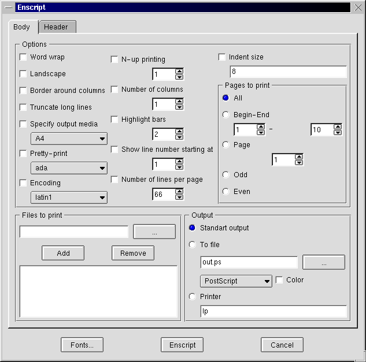Decrease the Number of columns spinner value

[x=179, y=107]
